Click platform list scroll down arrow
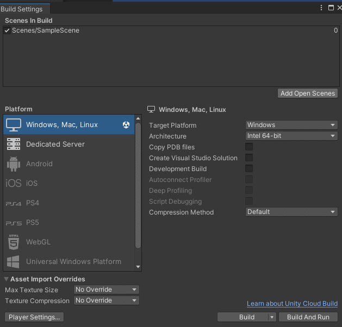Image resolution: width=342 pixels, height=327 pixels. click(138, 267)
